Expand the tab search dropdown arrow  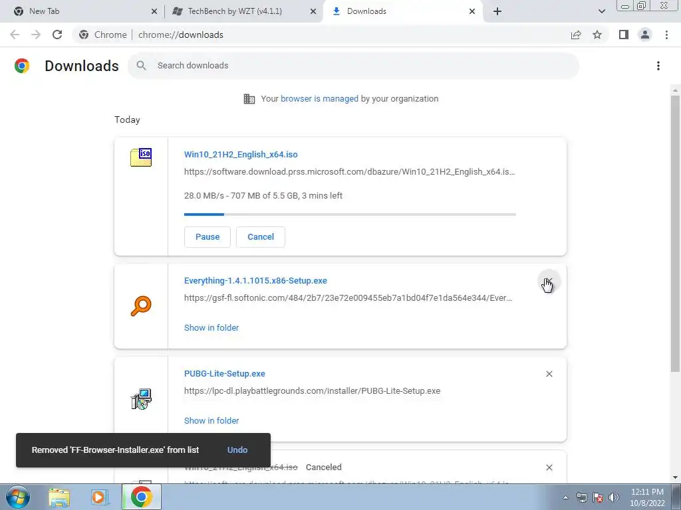tap(601, 11)
